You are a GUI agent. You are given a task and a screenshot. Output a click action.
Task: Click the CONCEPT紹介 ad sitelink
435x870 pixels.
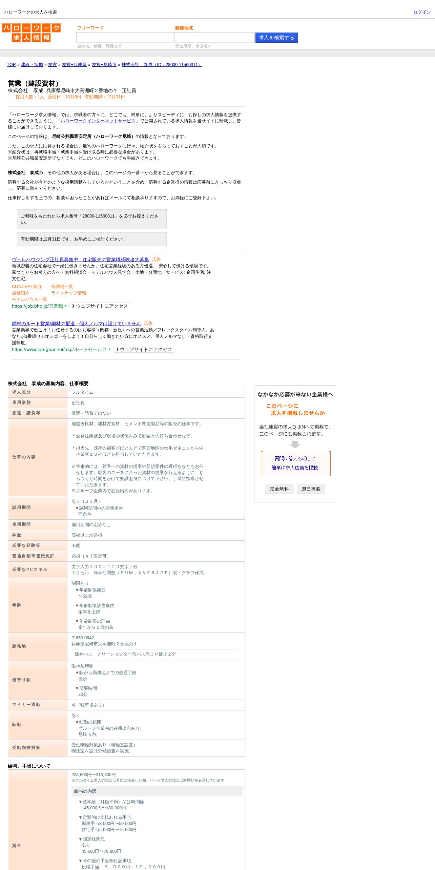(x=27, y=287)
